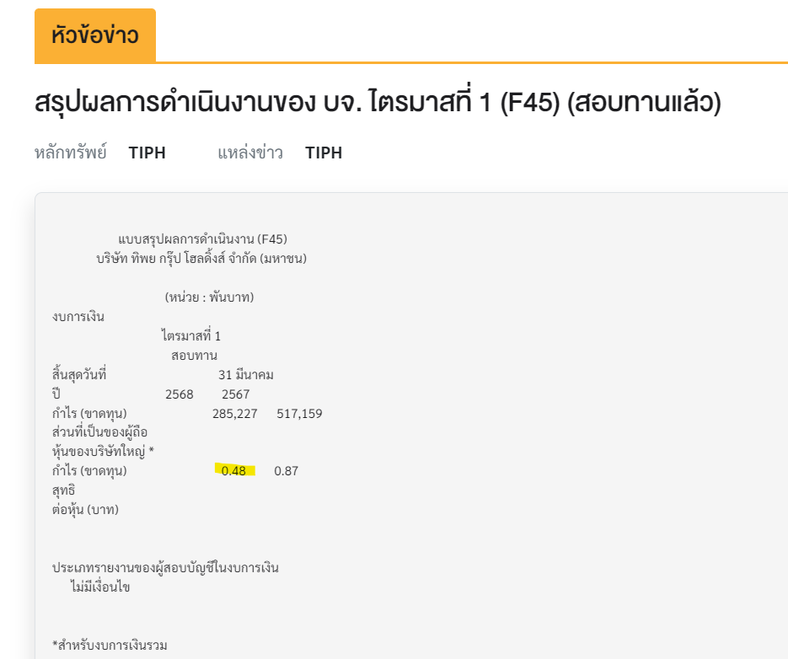Click the หลักทรัพย์ label
The image size is (788, 659).
pyautogui.click(x=70, y=153)
